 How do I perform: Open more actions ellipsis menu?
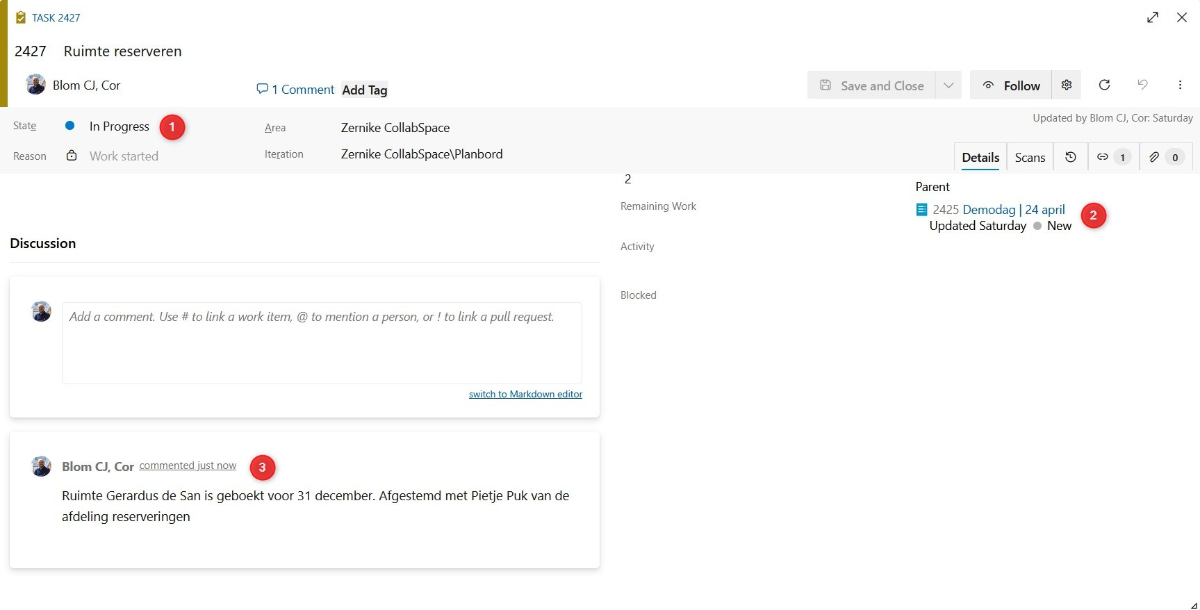click(x=1180, y=85)
